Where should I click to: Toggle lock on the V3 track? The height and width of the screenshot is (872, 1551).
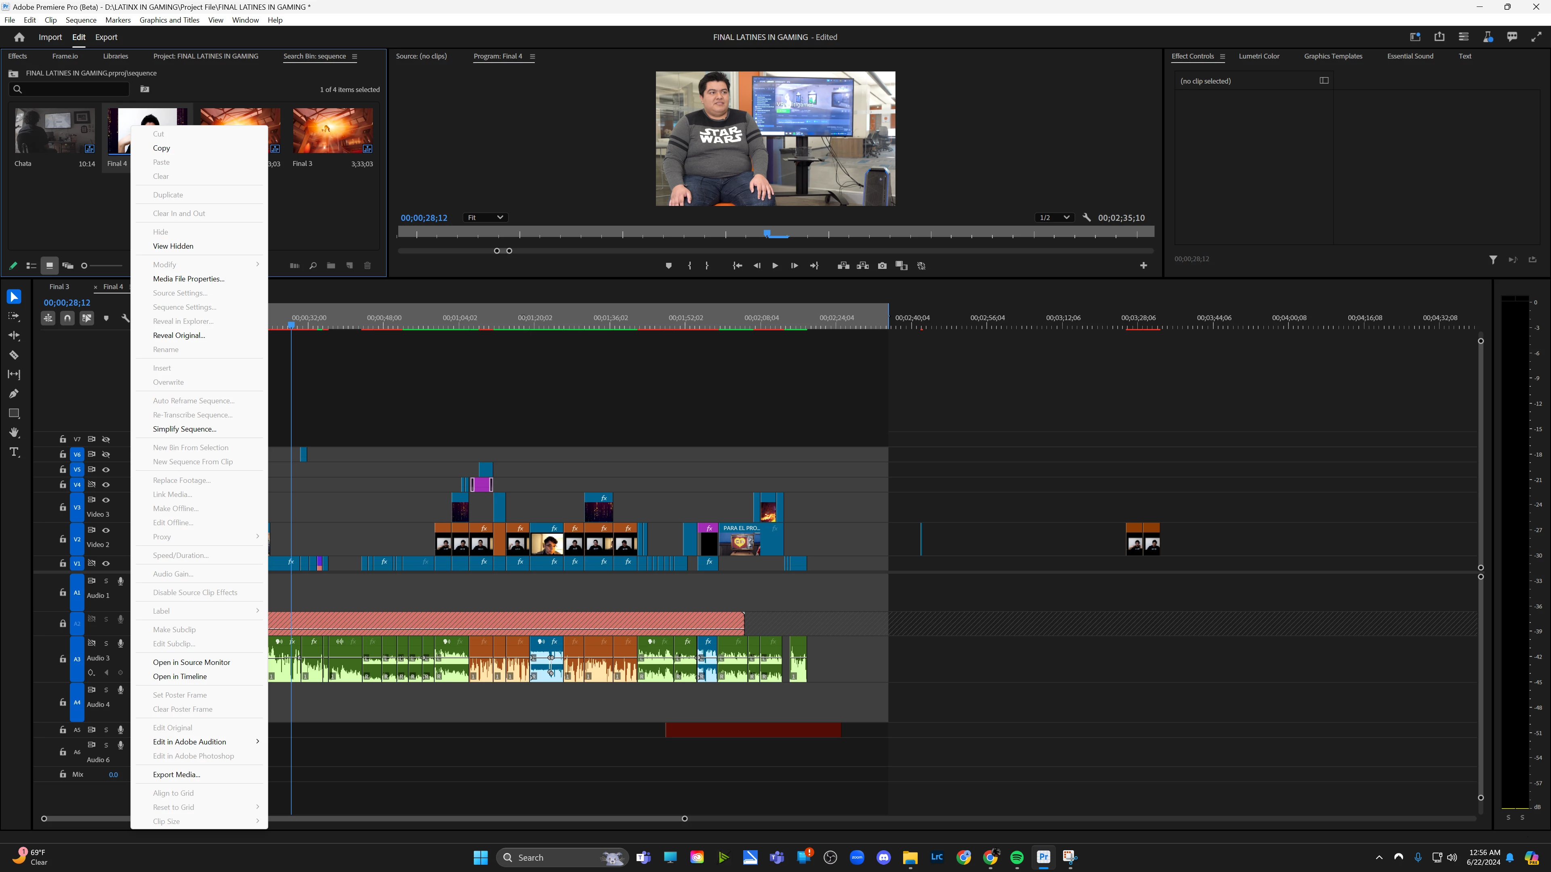point(63,507)
